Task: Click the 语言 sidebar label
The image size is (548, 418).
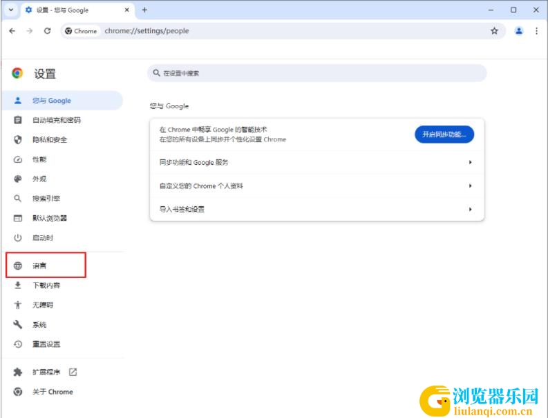Action: pos(39,266)
